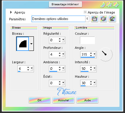The image size is (125, 113).
Task: Click the Intensité value field
Action: click(85, 69)
